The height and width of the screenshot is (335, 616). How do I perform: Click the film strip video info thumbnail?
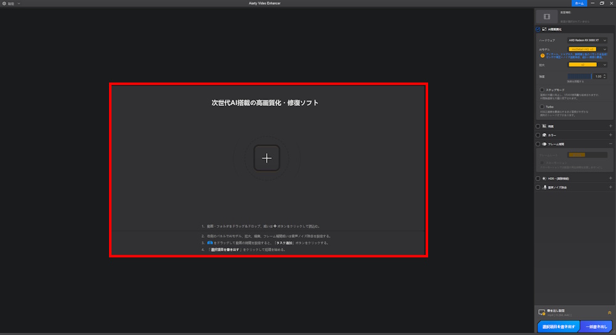tap(547, 17)
